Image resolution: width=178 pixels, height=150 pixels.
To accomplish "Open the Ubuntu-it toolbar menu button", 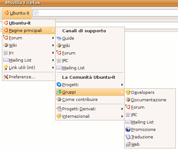I will click(17, 13).
